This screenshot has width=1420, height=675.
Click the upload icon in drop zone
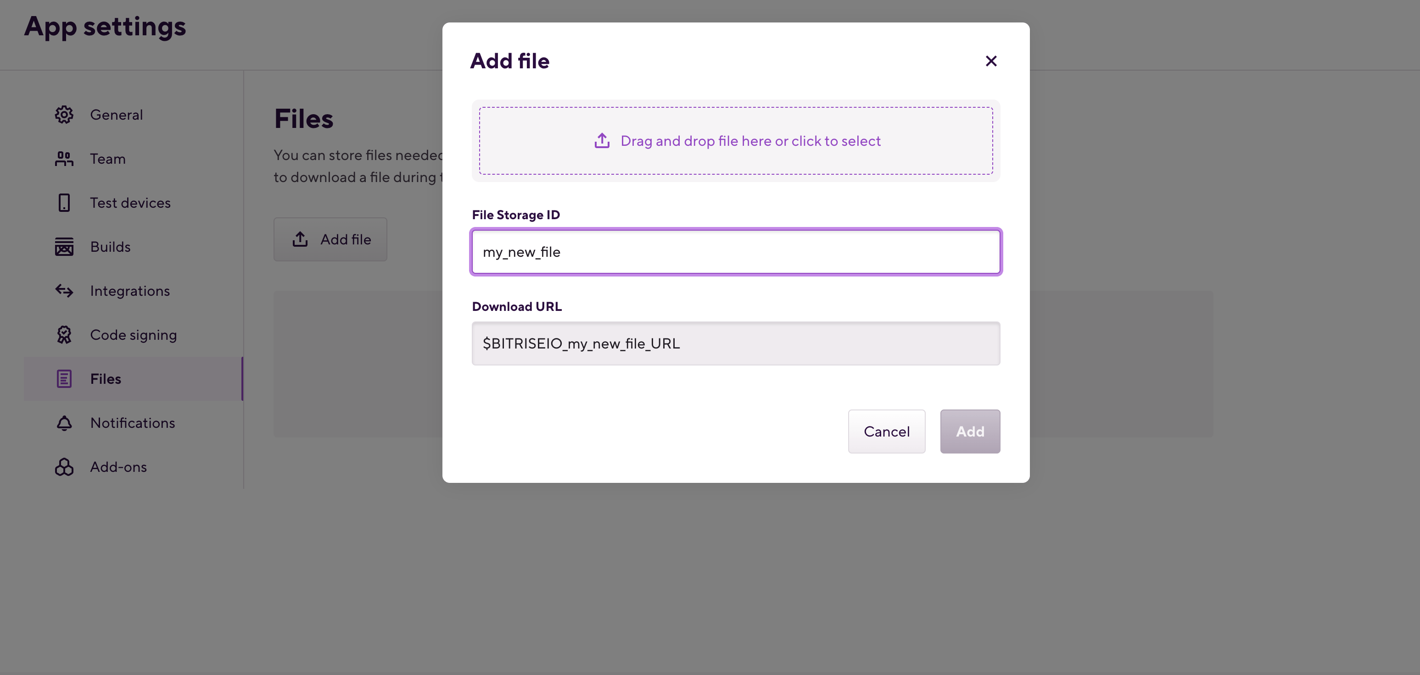pyautogui.click(x=602, y=141)
